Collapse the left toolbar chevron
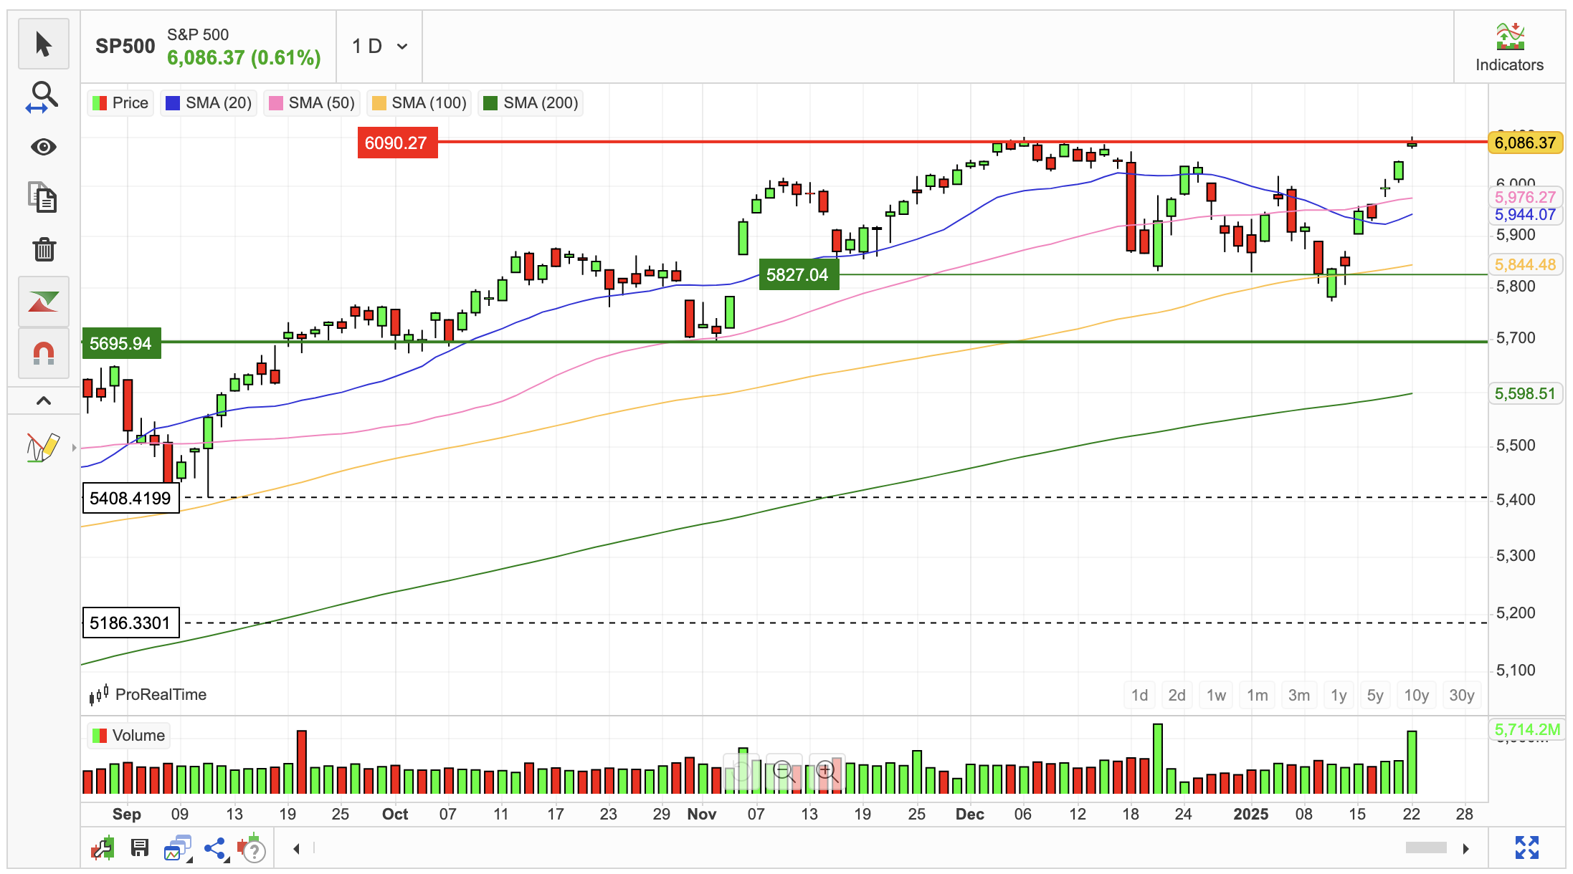The height and width of the screenshot is (874, 1573). coord(44,400)
